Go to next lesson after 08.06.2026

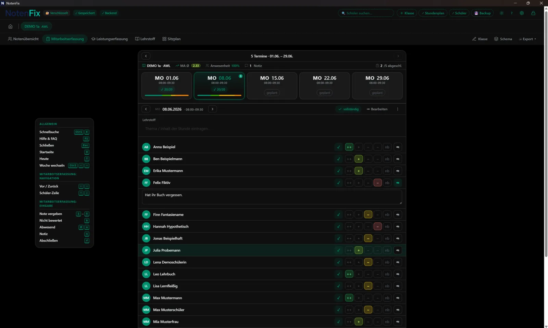(212, 109)
